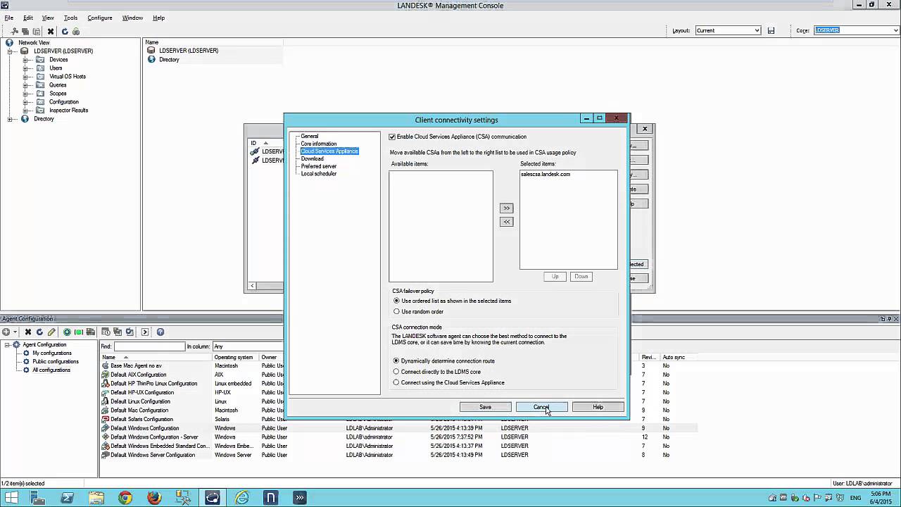Open Internet Explorer from the taskbar
The width and height of the screenshot is (901, 507).
click(x=241, y=498)
